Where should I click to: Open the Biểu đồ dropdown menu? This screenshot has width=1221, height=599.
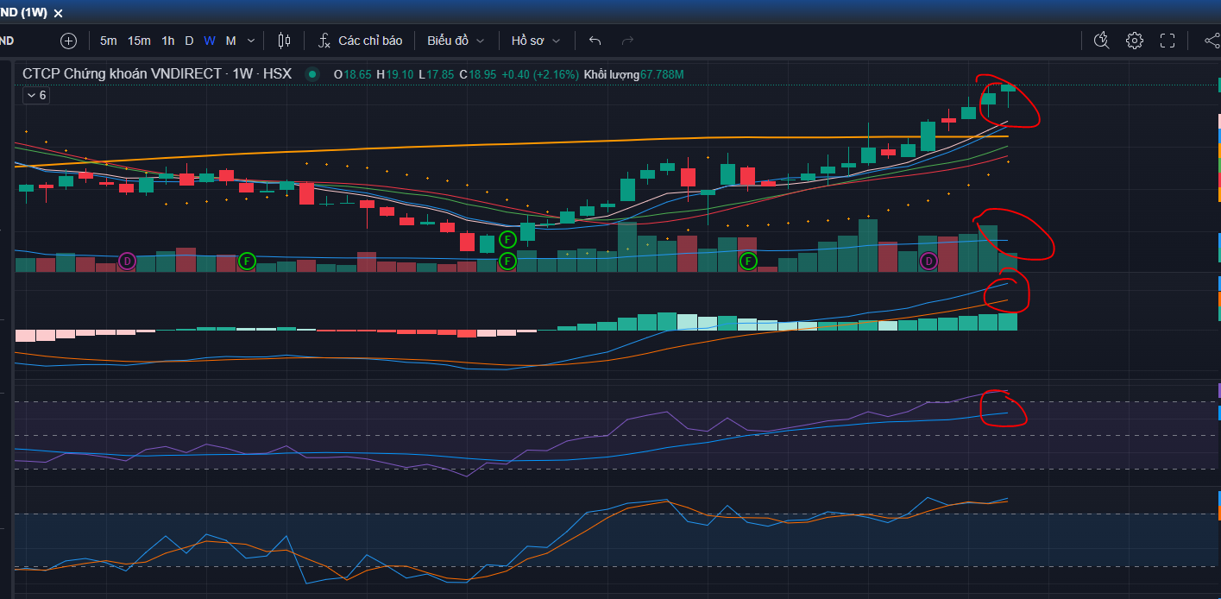point(456,41)
